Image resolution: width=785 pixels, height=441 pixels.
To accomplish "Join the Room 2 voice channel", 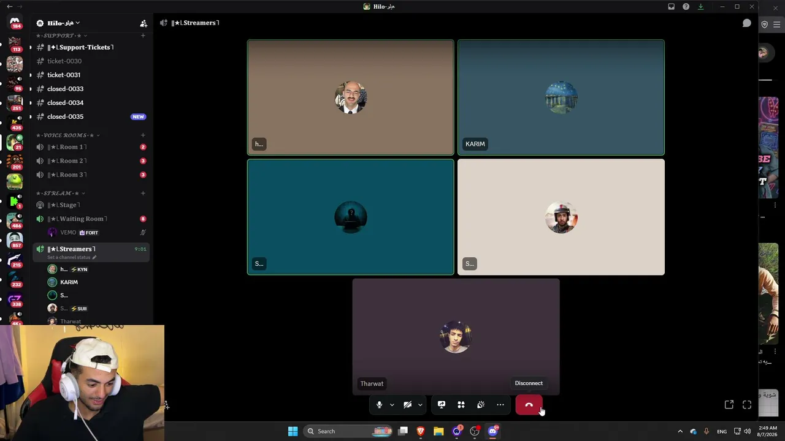I will point(91,161).
